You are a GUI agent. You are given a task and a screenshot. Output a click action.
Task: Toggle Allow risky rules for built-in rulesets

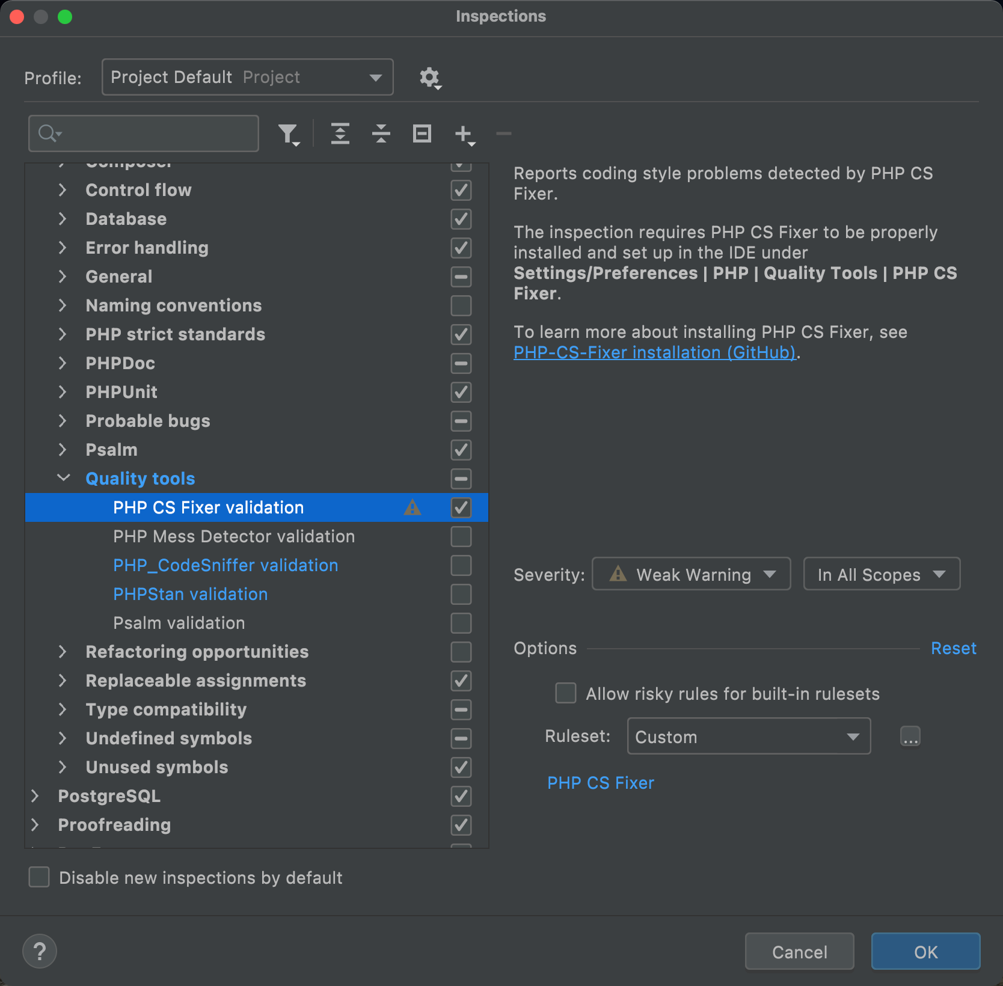(x=565, y=693)
